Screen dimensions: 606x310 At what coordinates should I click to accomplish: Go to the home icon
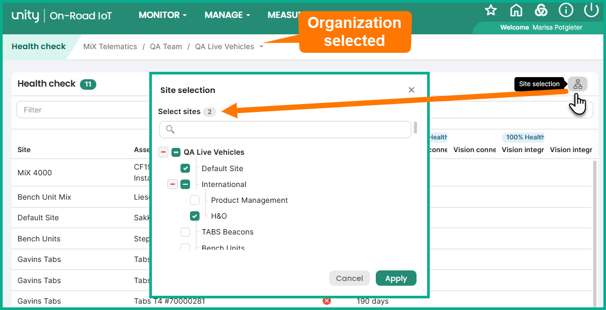click(x=516, y=11)
